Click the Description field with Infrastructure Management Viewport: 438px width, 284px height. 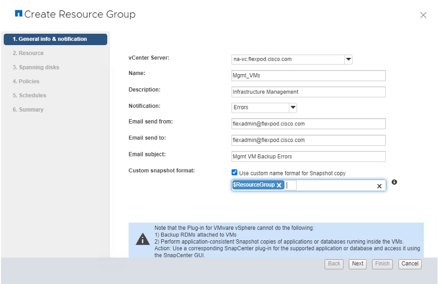point(308,92)
